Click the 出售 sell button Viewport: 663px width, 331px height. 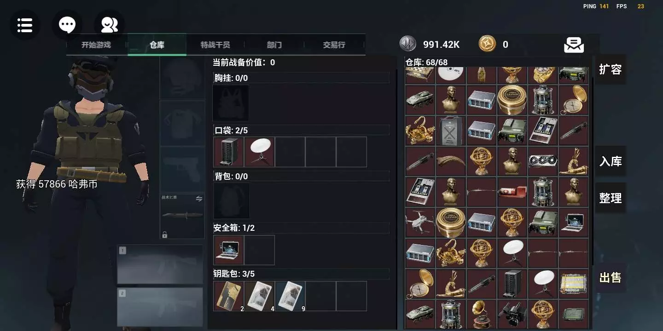[610, 278]
